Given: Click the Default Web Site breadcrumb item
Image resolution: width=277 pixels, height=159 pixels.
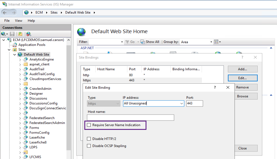Looking at the screenshot, I should click(78, 12).
